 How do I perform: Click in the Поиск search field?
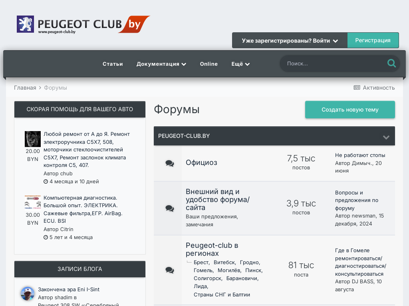tap(334, 63)
